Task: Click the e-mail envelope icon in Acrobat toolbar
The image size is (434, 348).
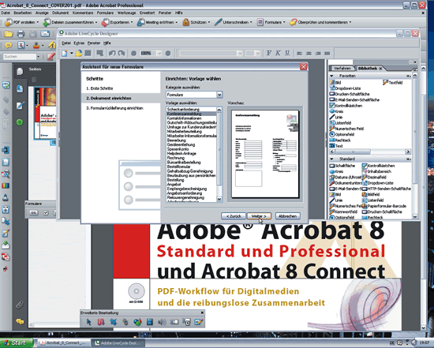Action: (x=45, y=34)
